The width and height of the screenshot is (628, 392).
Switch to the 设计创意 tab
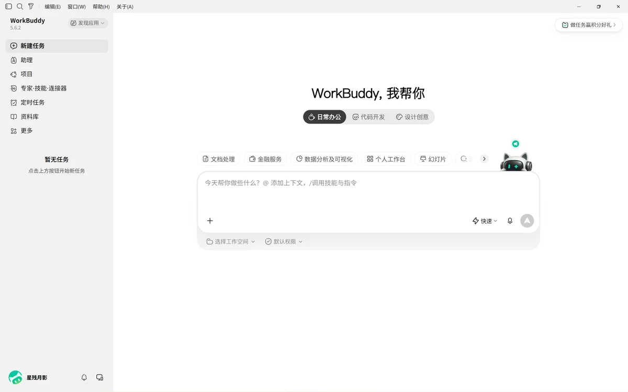coord(412,117)
